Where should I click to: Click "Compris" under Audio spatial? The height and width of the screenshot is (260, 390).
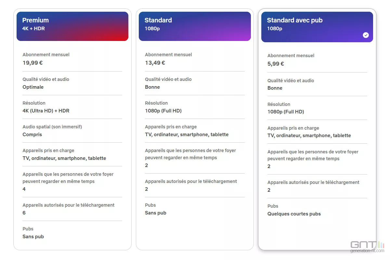(x=32, y=135)
